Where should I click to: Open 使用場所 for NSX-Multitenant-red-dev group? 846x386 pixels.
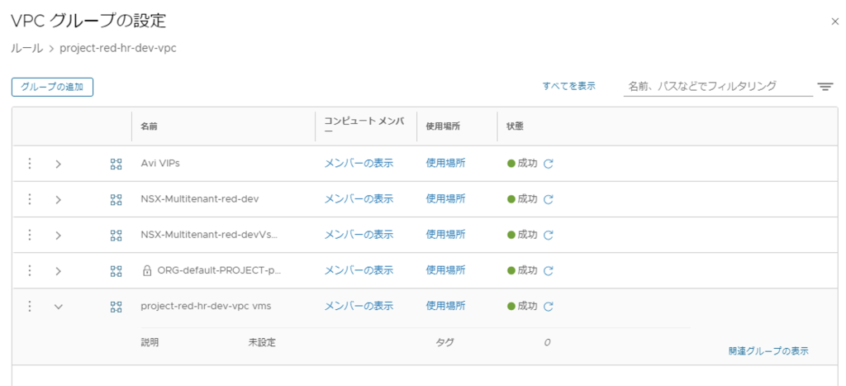coord(445,199)
